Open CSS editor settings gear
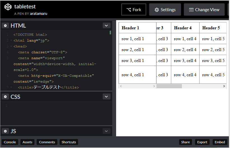 (5, 97)
